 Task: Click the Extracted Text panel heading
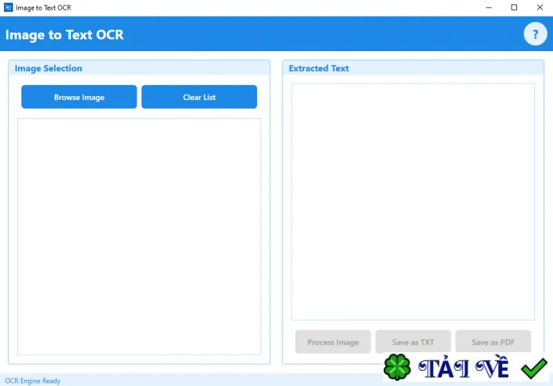pos(319,68)
